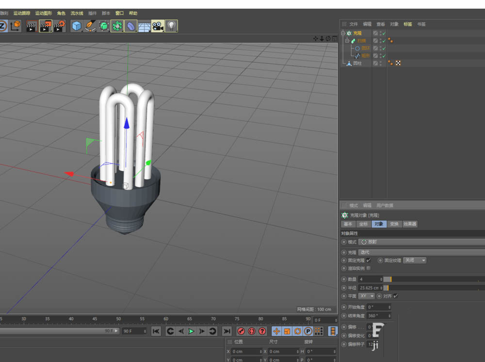Image resolution: width=485 pixels, height=362 pixels.
Task: Open the Camera object tool
Action: pyautogui.click(x=158, y=26)
